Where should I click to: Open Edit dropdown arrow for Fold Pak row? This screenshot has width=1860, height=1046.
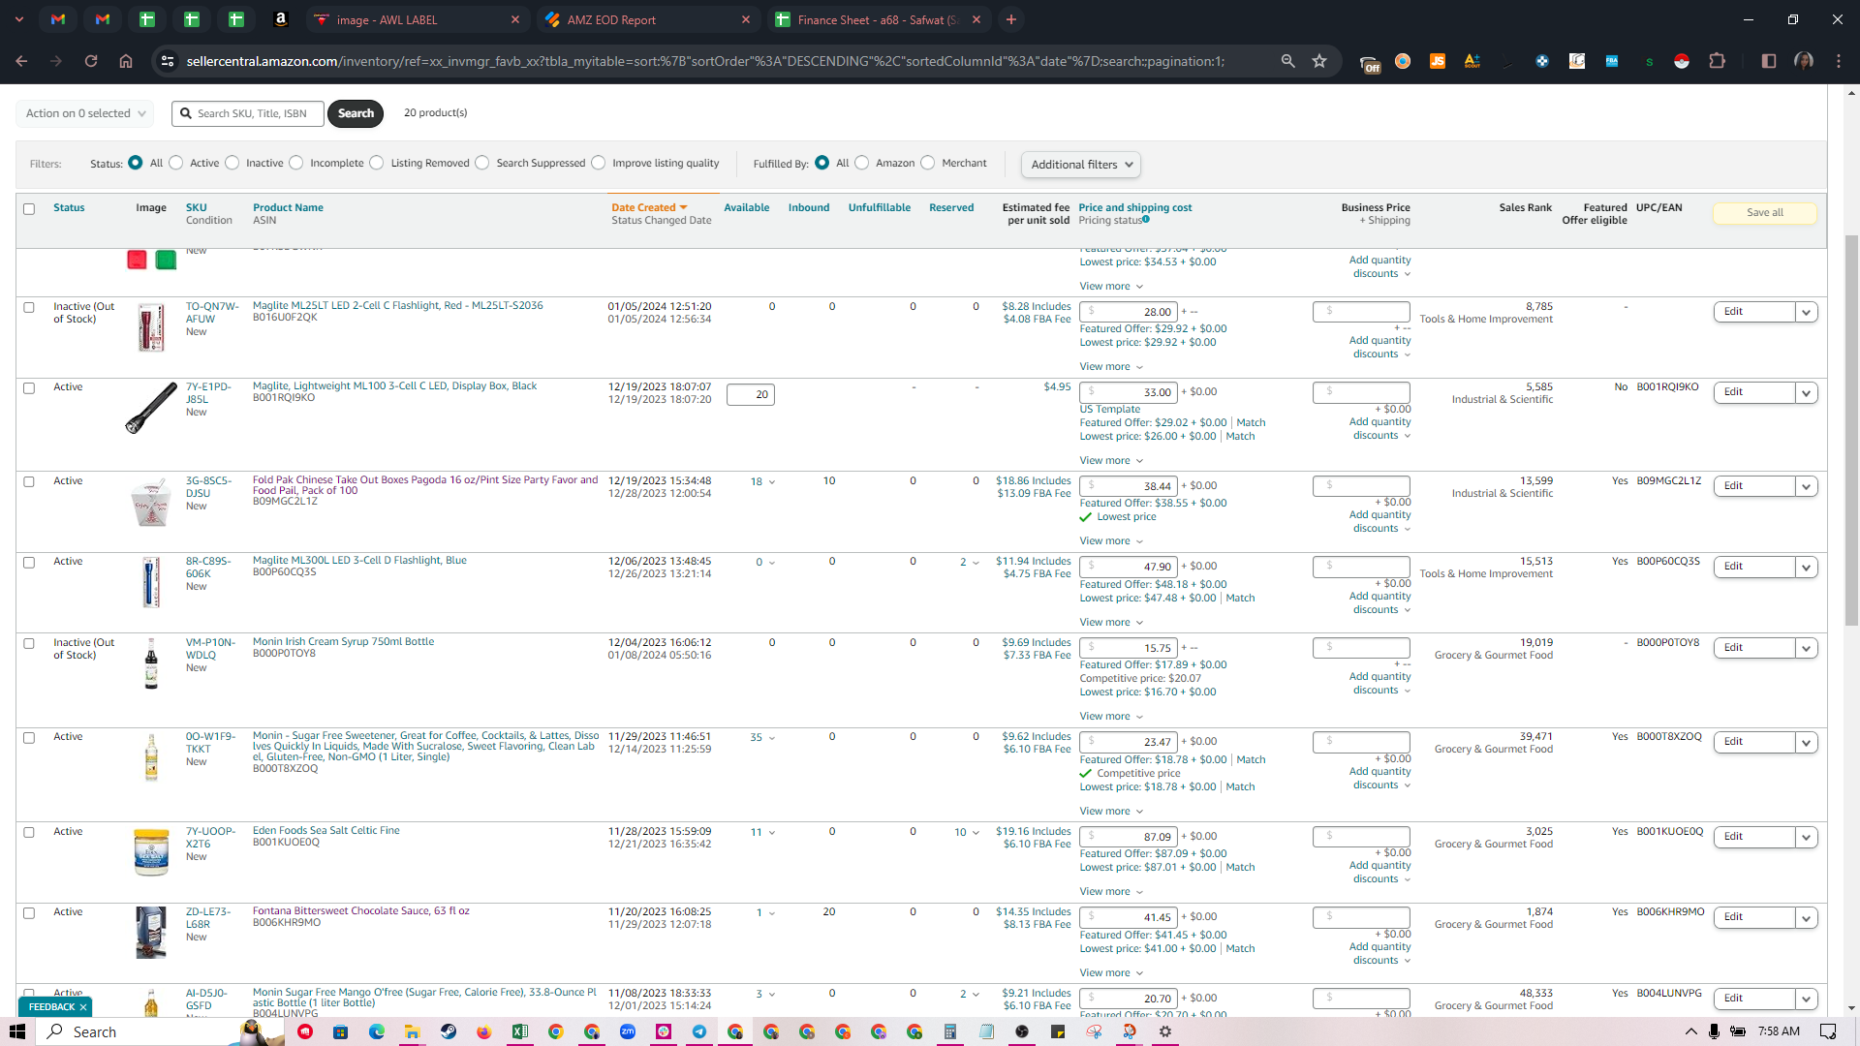(x=1806, y=486)
